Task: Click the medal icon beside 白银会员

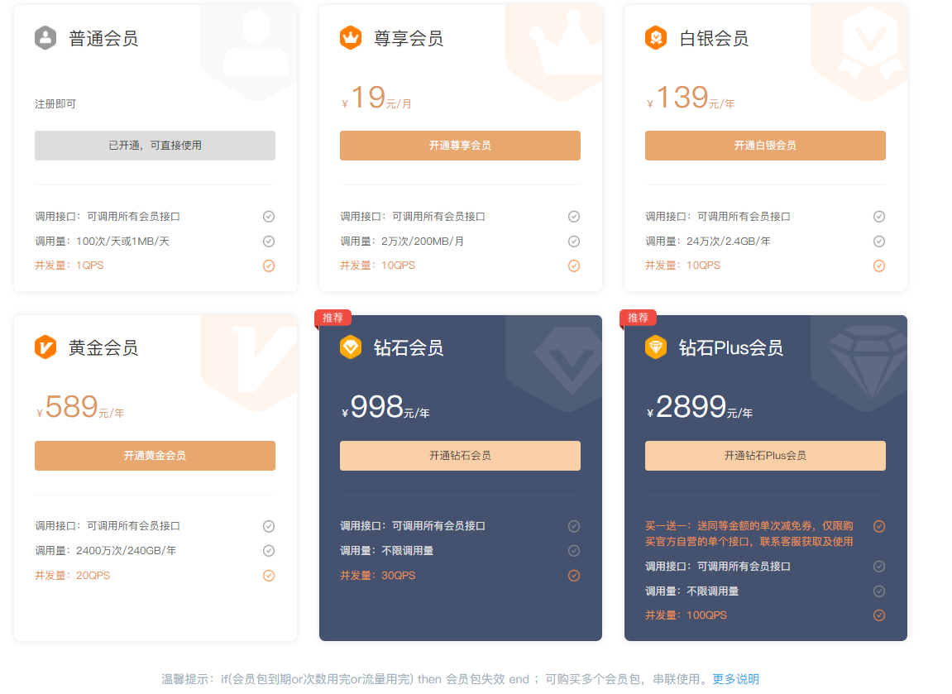Action: [x=656, y=38]
